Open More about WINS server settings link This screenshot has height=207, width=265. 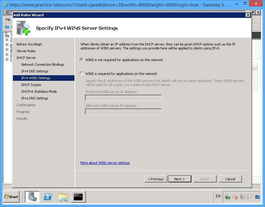(105, 163)
